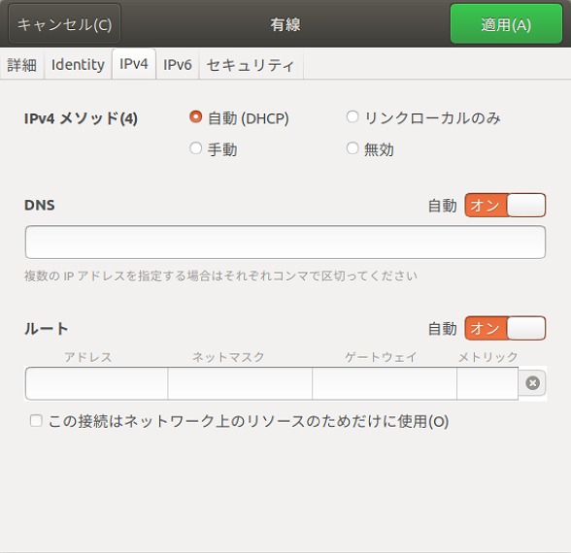Select the 自動 (DHCP) radio button
571x553 pixels.
click(x=195, y=117)
